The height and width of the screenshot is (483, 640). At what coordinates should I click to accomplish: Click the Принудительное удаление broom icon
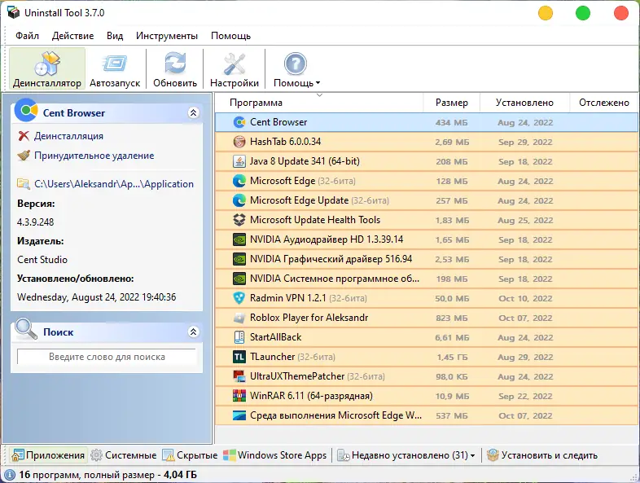pyautogui.click(x=24, y=156)
